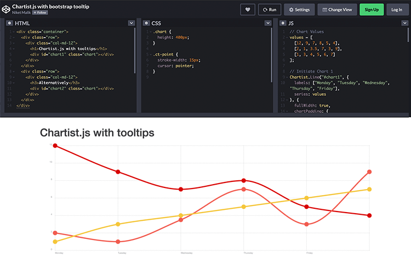The width and height of the screenshot is (411, 274).
Task: Open author Niket Malik's profile link
Action: point(21,13)
